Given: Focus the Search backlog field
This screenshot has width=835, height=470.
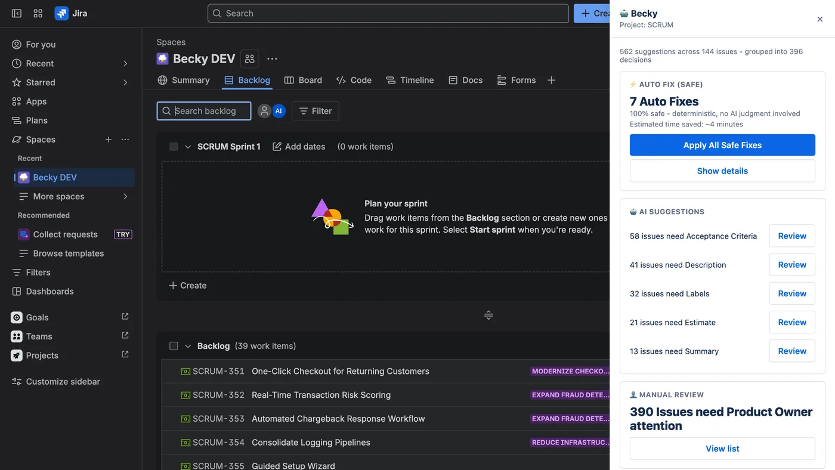Looking at the screenshot, I should coord(204,111).
